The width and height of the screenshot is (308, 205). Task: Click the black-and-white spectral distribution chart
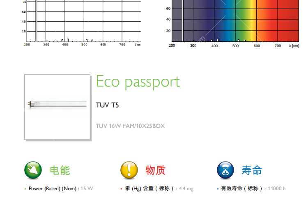tap(82, 23)
